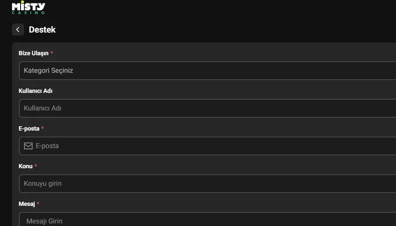
Task: Click the required asterisk beside Konu
Action: click(x=36, y=166)
